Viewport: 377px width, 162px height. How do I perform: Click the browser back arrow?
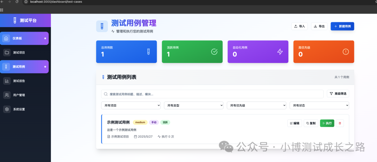point(2,2)
